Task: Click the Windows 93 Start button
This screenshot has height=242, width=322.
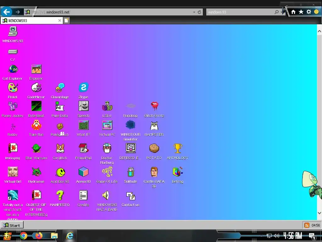Action: (x=12, y=225)
